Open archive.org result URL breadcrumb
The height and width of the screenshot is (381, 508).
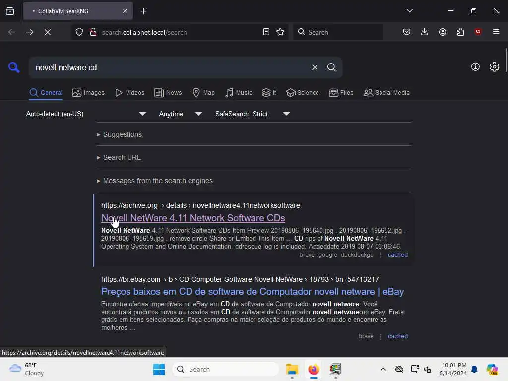[x=200, y=205]
